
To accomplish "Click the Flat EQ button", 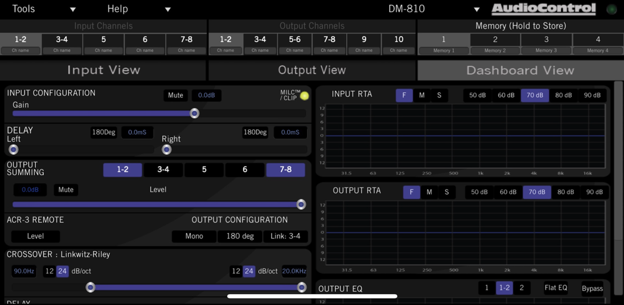I will [556, 289].
